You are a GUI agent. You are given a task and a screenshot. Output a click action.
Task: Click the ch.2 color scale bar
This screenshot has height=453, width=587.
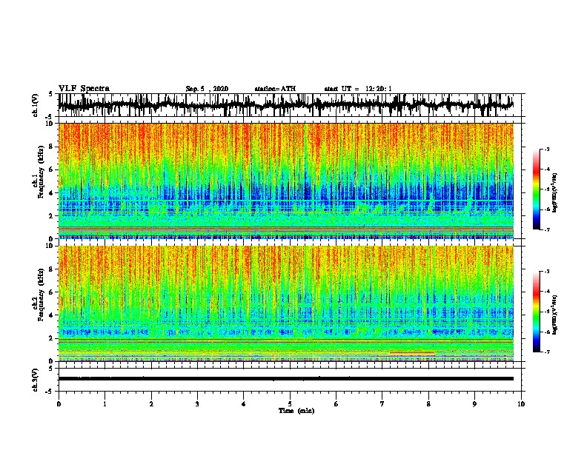click(x=537, y=312)
